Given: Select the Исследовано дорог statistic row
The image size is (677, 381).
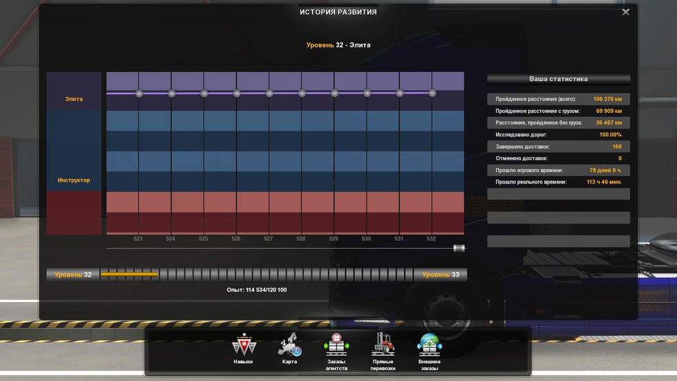Looking at the screenshot, I should pyautogui.click(x=558, y=135).
